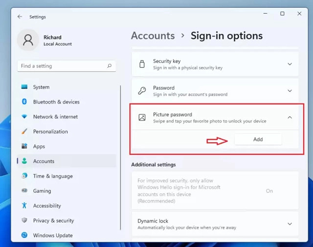Expand the Dynamic lock setting
The width and height of the screenshot is (313, 247).
pos(290,224)
